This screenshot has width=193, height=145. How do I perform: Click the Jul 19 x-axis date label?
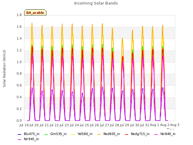24,125
